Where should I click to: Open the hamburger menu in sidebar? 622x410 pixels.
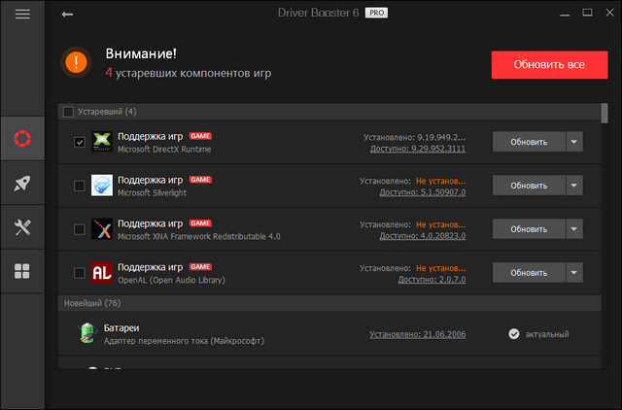pos(22,15)
